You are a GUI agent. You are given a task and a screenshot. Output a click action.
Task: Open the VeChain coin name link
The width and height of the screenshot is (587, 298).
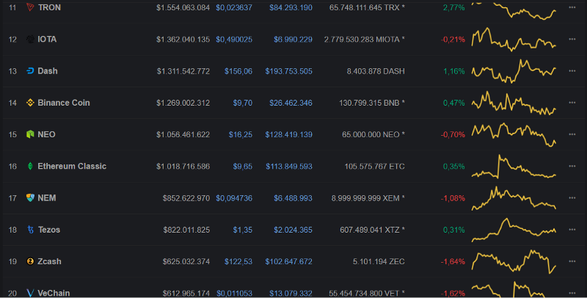(54, 293)
